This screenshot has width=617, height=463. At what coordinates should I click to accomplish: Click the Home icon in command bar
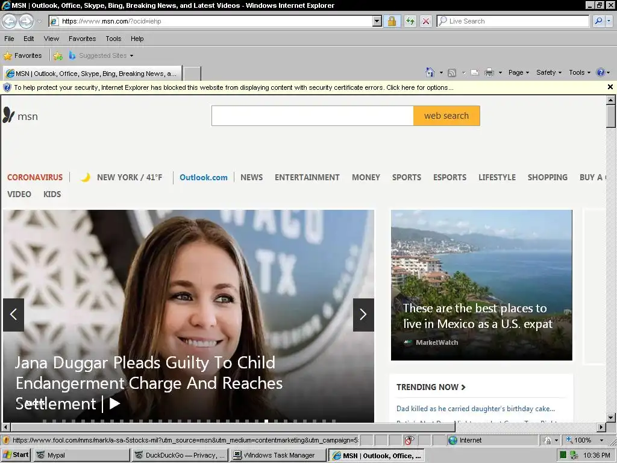click(x=430, y=72)
